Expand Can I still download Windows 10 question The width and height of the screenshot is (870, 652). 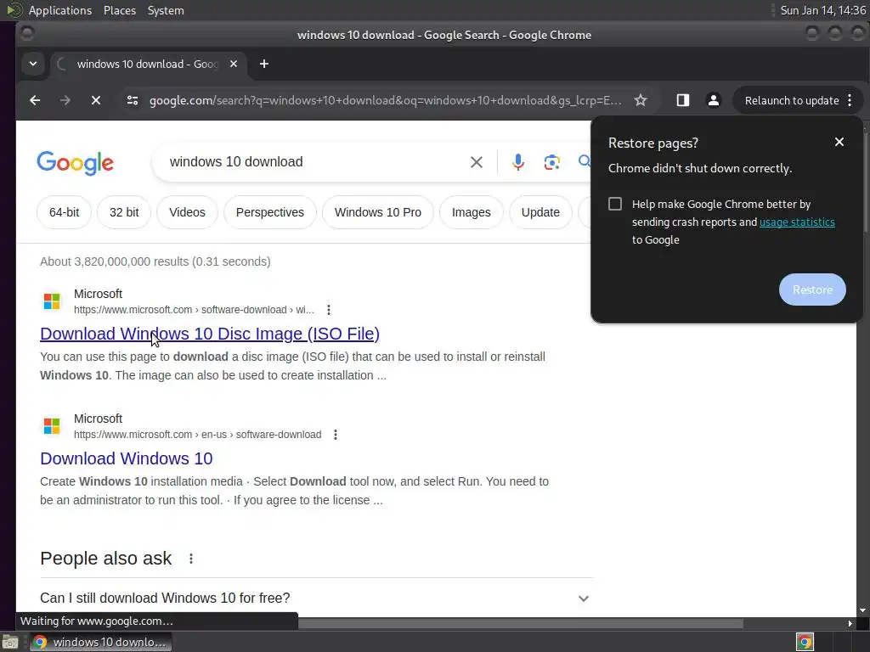(316, 599)
